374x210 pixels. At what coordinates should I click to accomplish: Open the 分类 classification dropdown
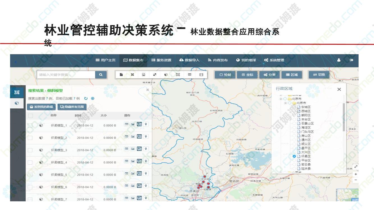tap(268, 75)
